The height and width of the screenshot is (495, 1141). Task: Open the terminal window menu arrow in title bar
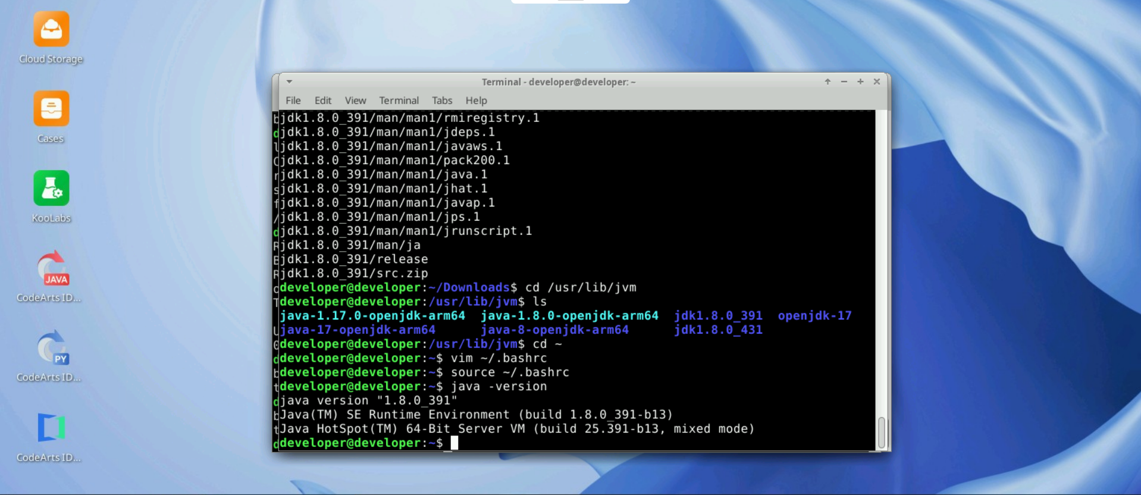289,82
